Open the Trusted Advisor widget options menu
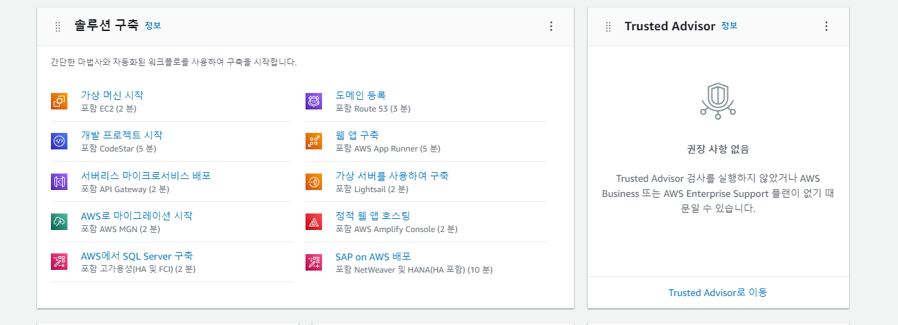898x325 pixels. [x=826, y=26]
